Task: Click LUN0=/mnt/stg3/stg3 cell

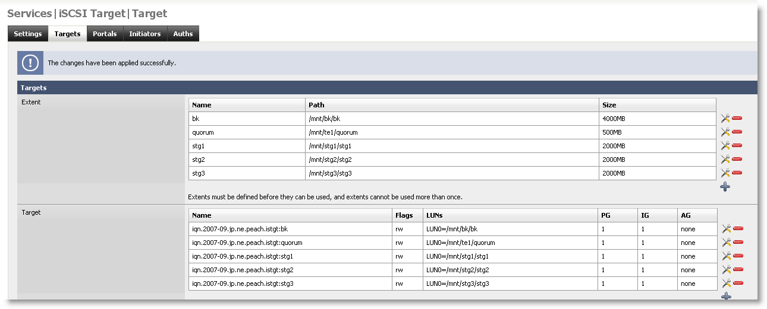Action: (x=510, y=283)
